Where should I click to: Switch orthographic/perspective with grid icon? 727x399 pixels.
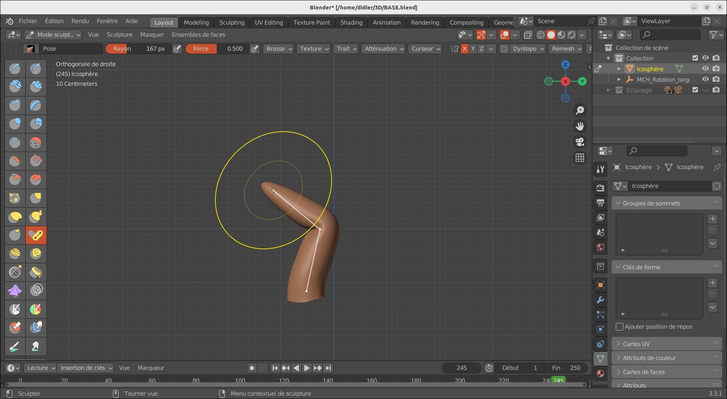click(580, 158)
